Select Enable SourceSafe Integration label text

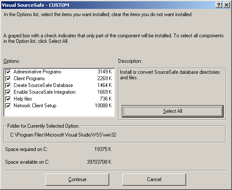click(x=45, y=92)
